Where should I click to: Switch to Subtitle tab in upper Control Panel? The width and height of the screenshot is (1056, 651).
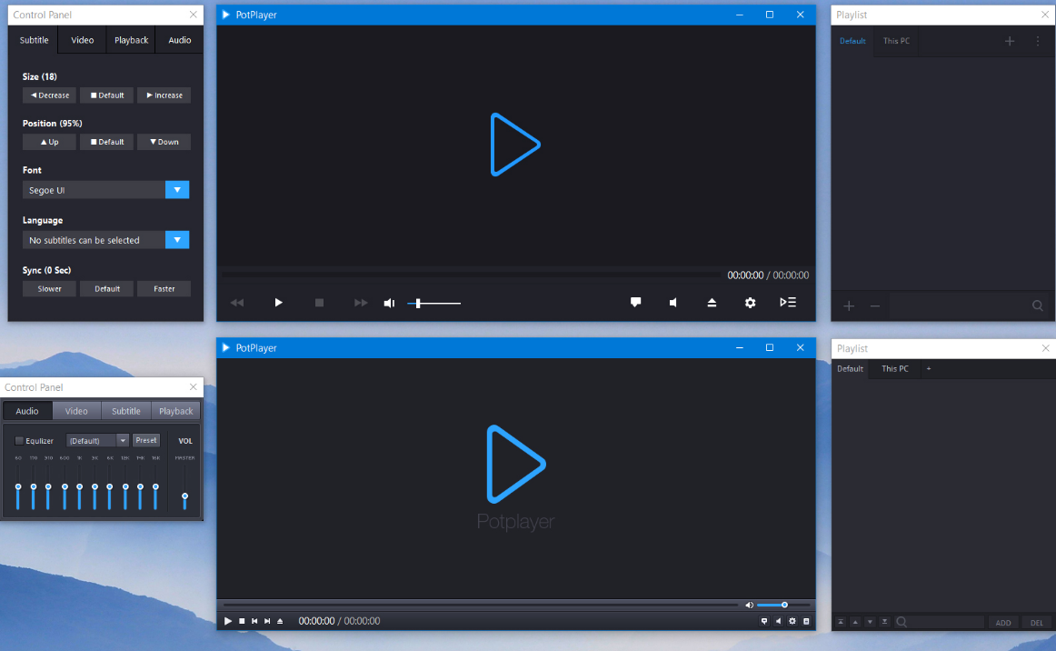pyautogui.click(x=34, y=40)
